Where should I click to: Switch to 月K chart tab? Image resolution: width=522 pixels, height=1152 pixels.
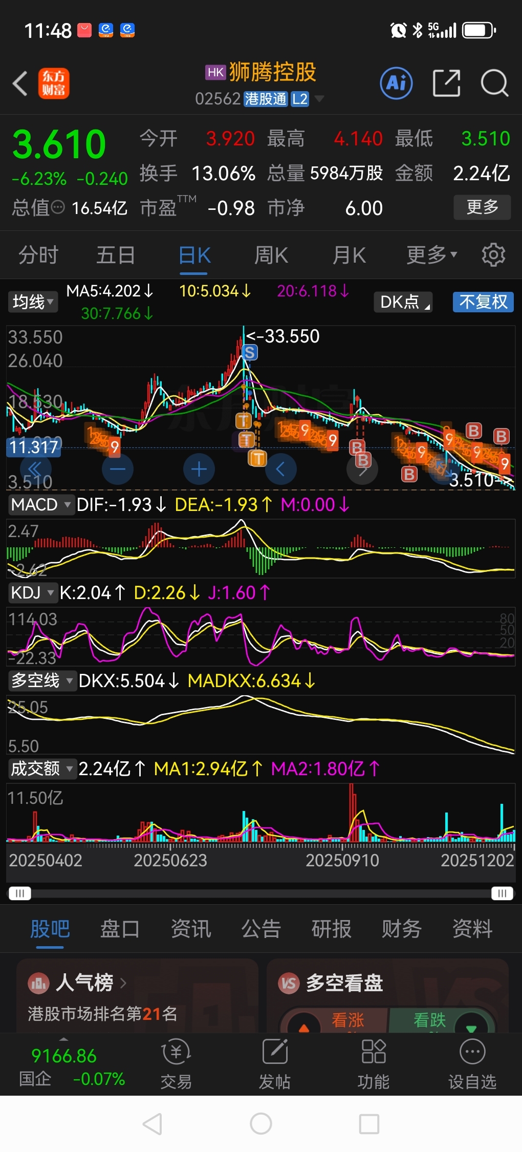[350, 255]
